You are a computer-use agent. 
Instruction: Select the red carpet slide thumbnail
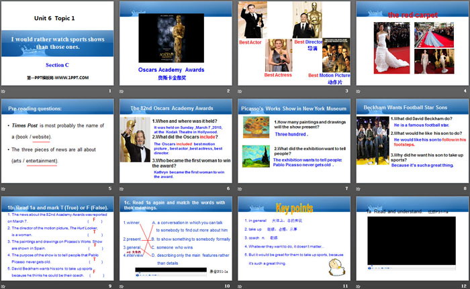412,44
